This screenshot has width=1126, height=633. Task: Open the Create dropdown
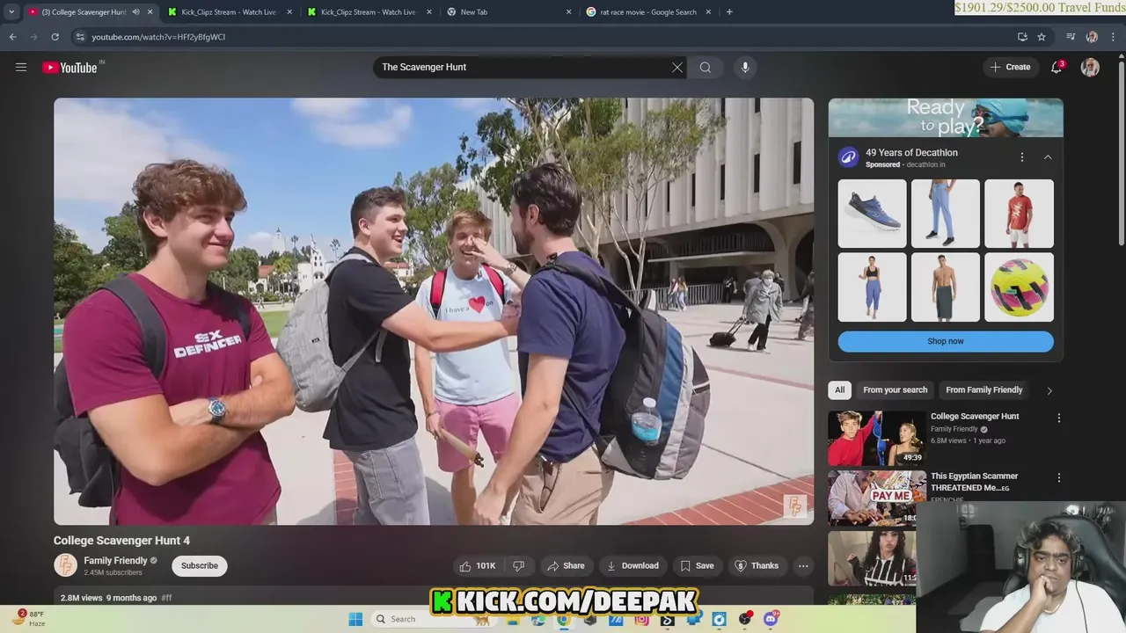pyautogui.click(x=1010, y=67)
